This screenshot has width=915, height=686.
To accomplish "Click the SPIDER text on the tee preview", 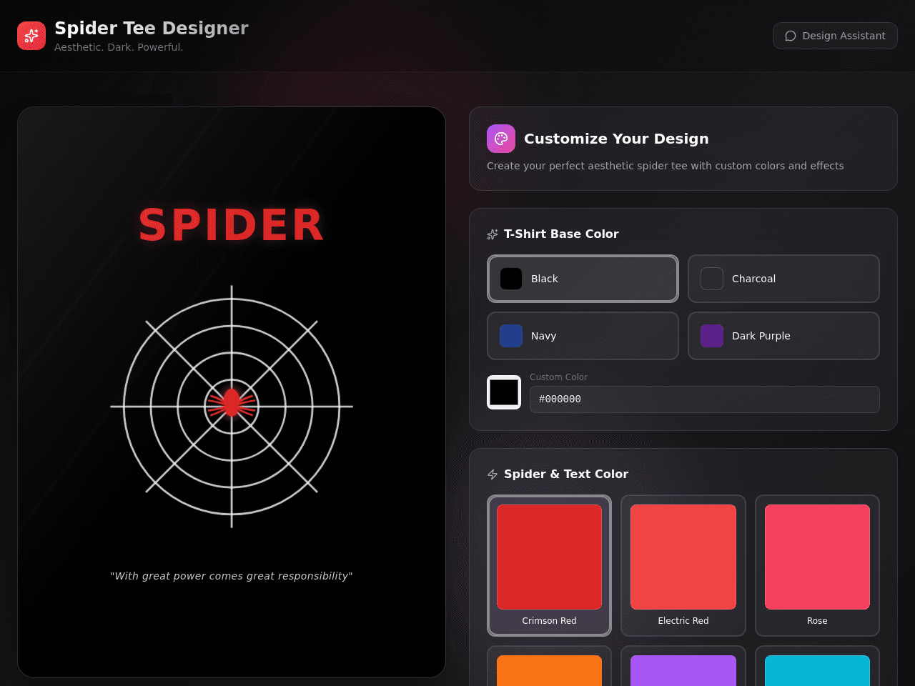I will pyautogui.click(x=232, y=225).
